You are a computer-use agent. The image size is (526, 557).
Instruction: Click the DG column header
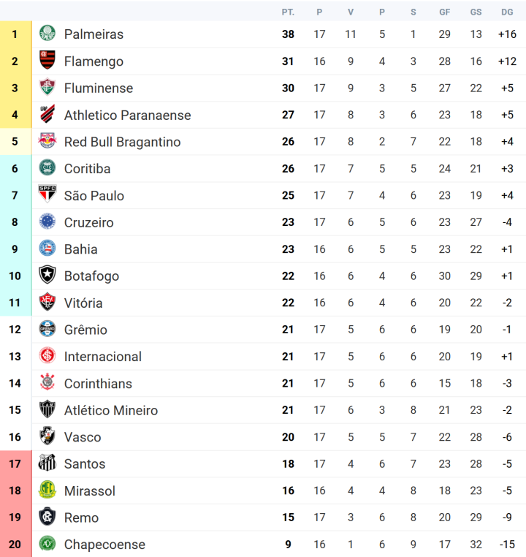pyautogui.click(x=507, y=12)
